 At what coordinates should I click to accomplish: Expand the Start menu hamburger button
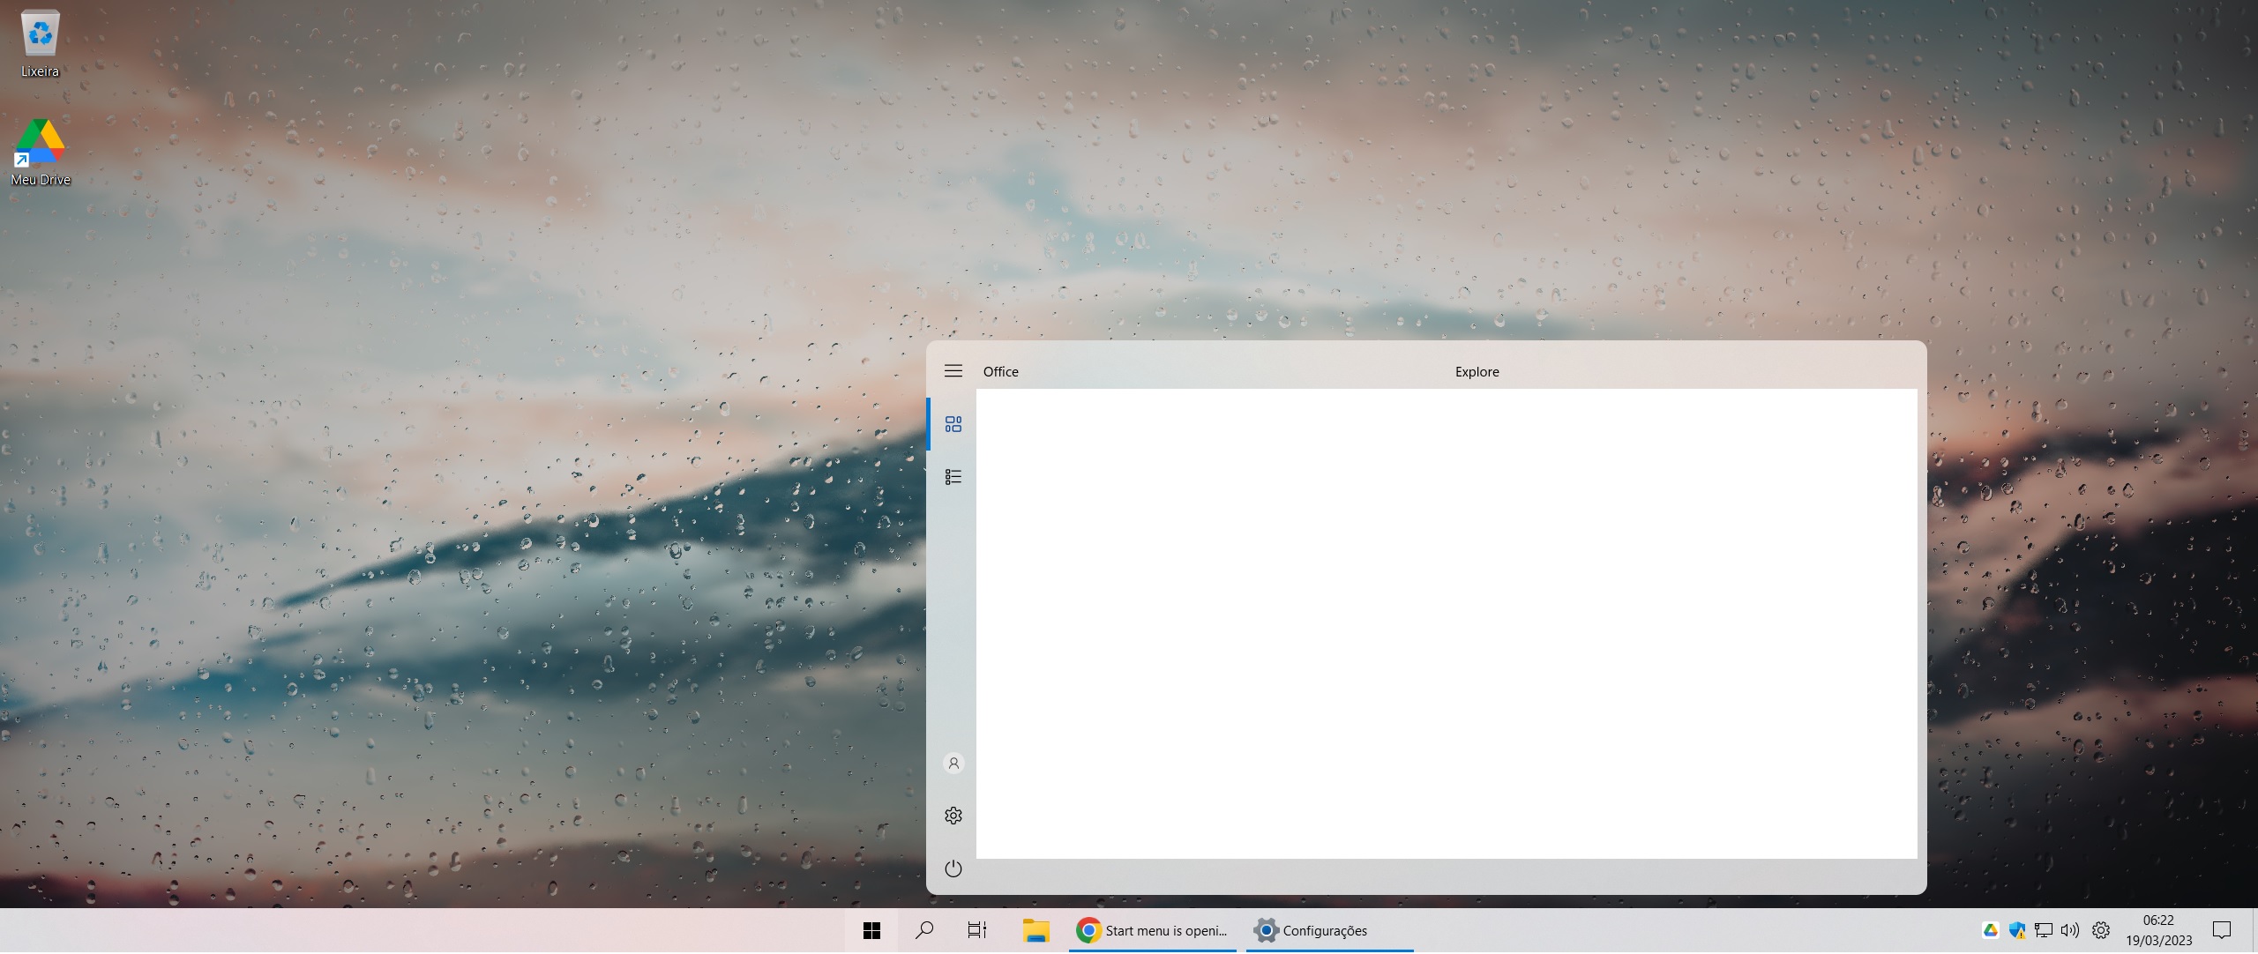(953, 371)
